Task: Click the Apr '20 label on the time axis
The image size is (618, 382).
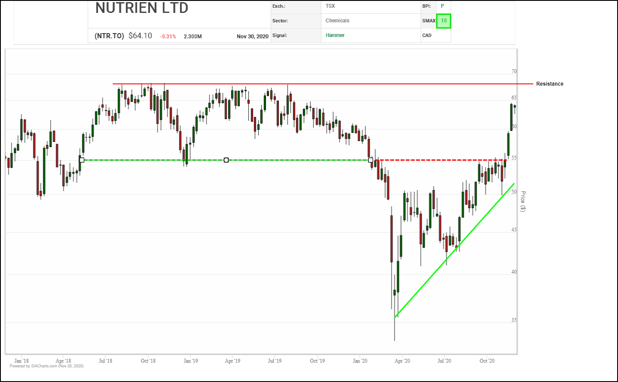Action: pyautogui.click(x=402, y=361)
